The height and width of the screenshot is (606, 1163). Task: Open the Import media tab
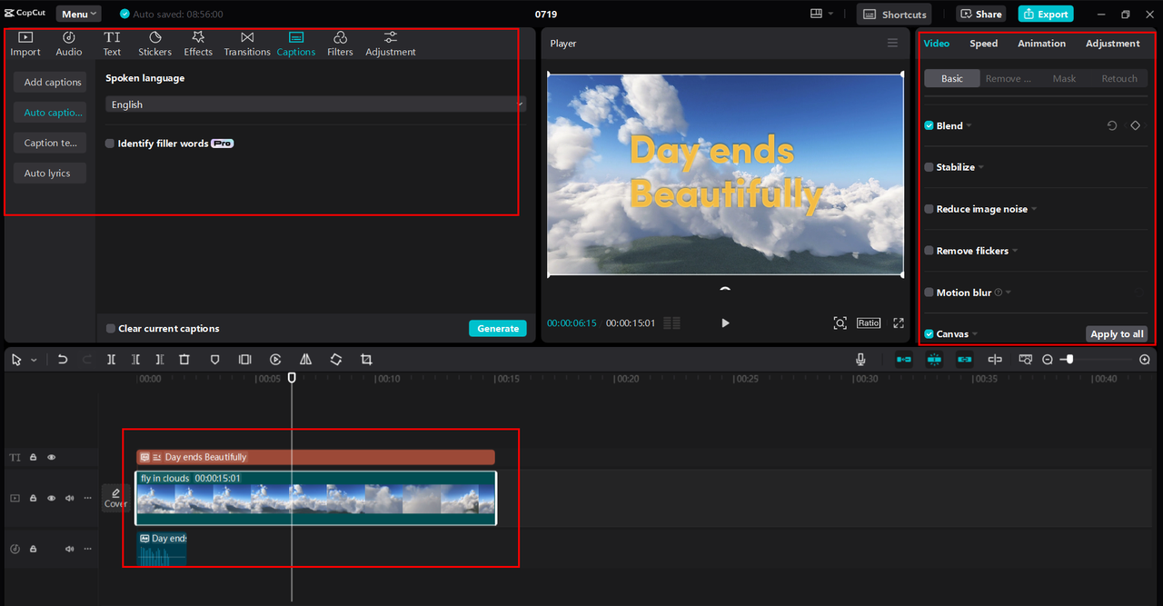pyautogui.click(x=25, y=44)
